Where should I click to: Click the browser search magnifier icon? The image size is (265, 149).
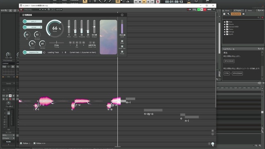(258, 17)
